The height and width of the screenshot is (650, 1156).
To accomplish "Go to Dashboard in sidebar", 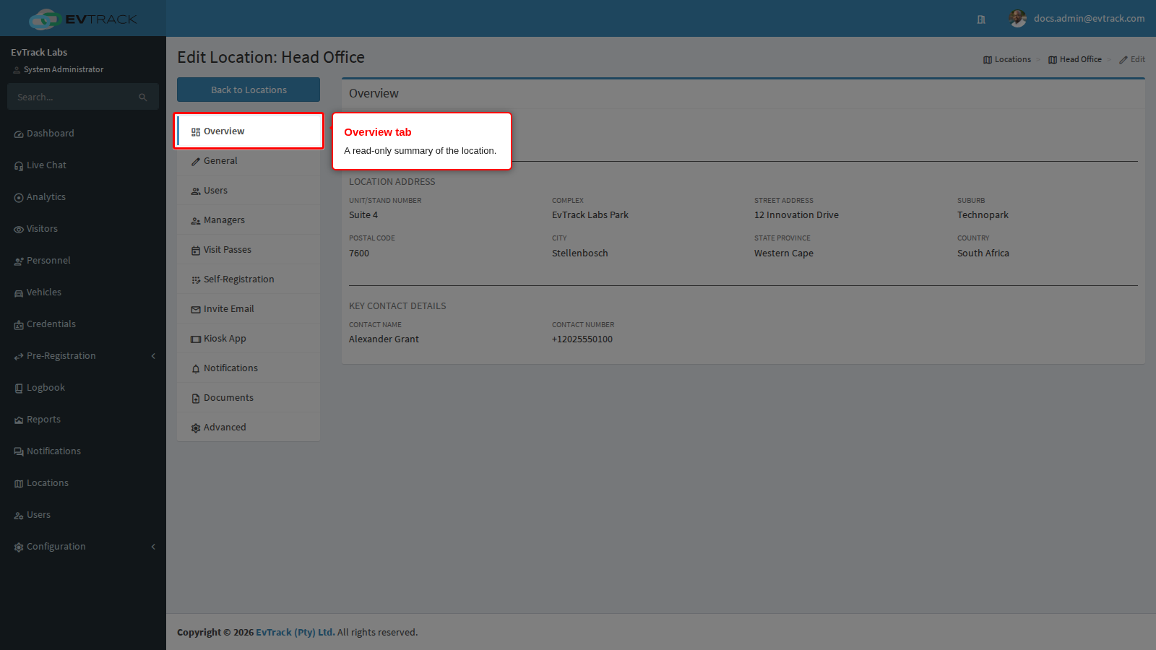I will pyautogui.click(x=83, y=134).
